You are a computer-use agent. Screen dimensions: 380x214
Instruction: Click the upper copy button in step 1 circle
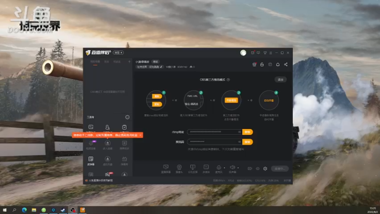[157, 97]
